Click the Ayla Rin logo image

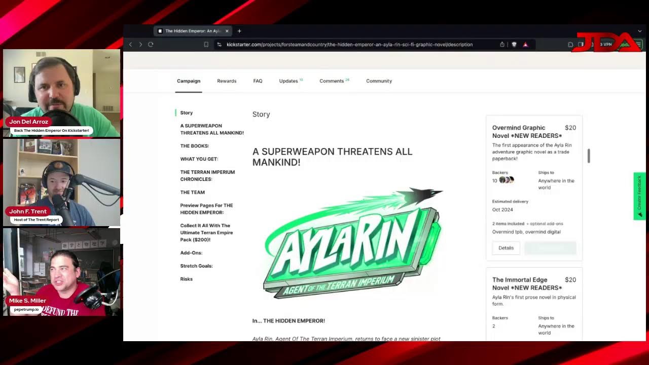(353, 243)
